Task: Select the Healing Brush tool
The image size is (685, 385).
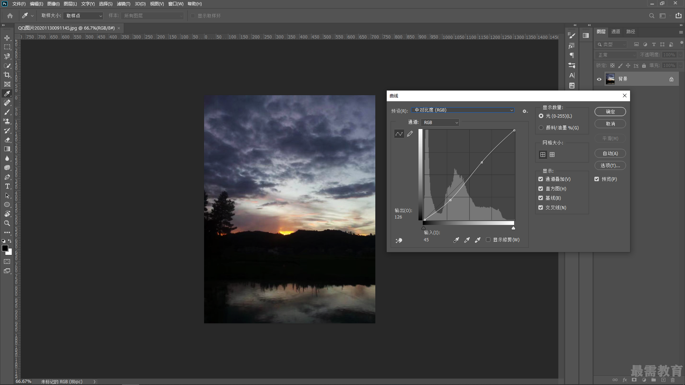Action: [7, 103]
